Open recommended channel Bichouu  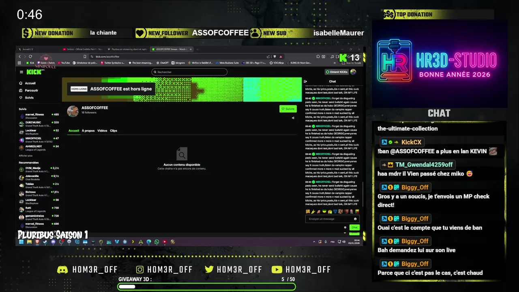point(39,193)
